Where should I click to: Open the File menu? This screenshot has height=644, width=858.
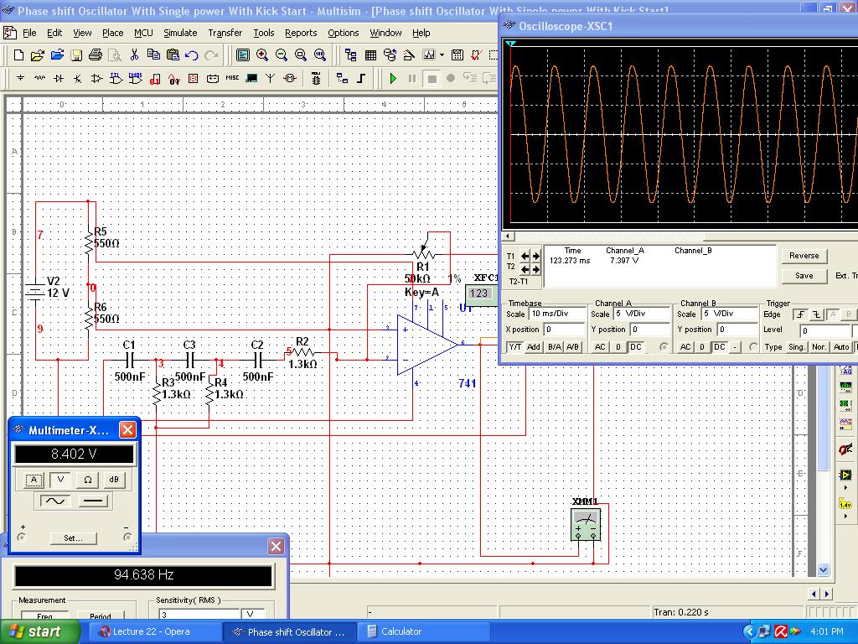[29, 33]
